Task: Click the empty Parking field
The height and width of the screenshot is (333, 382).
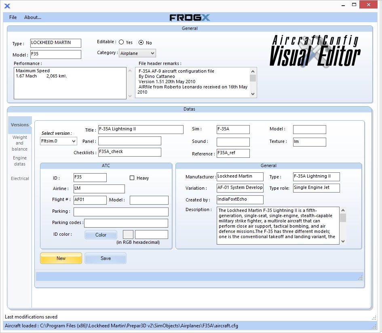Action: point(121,212)
